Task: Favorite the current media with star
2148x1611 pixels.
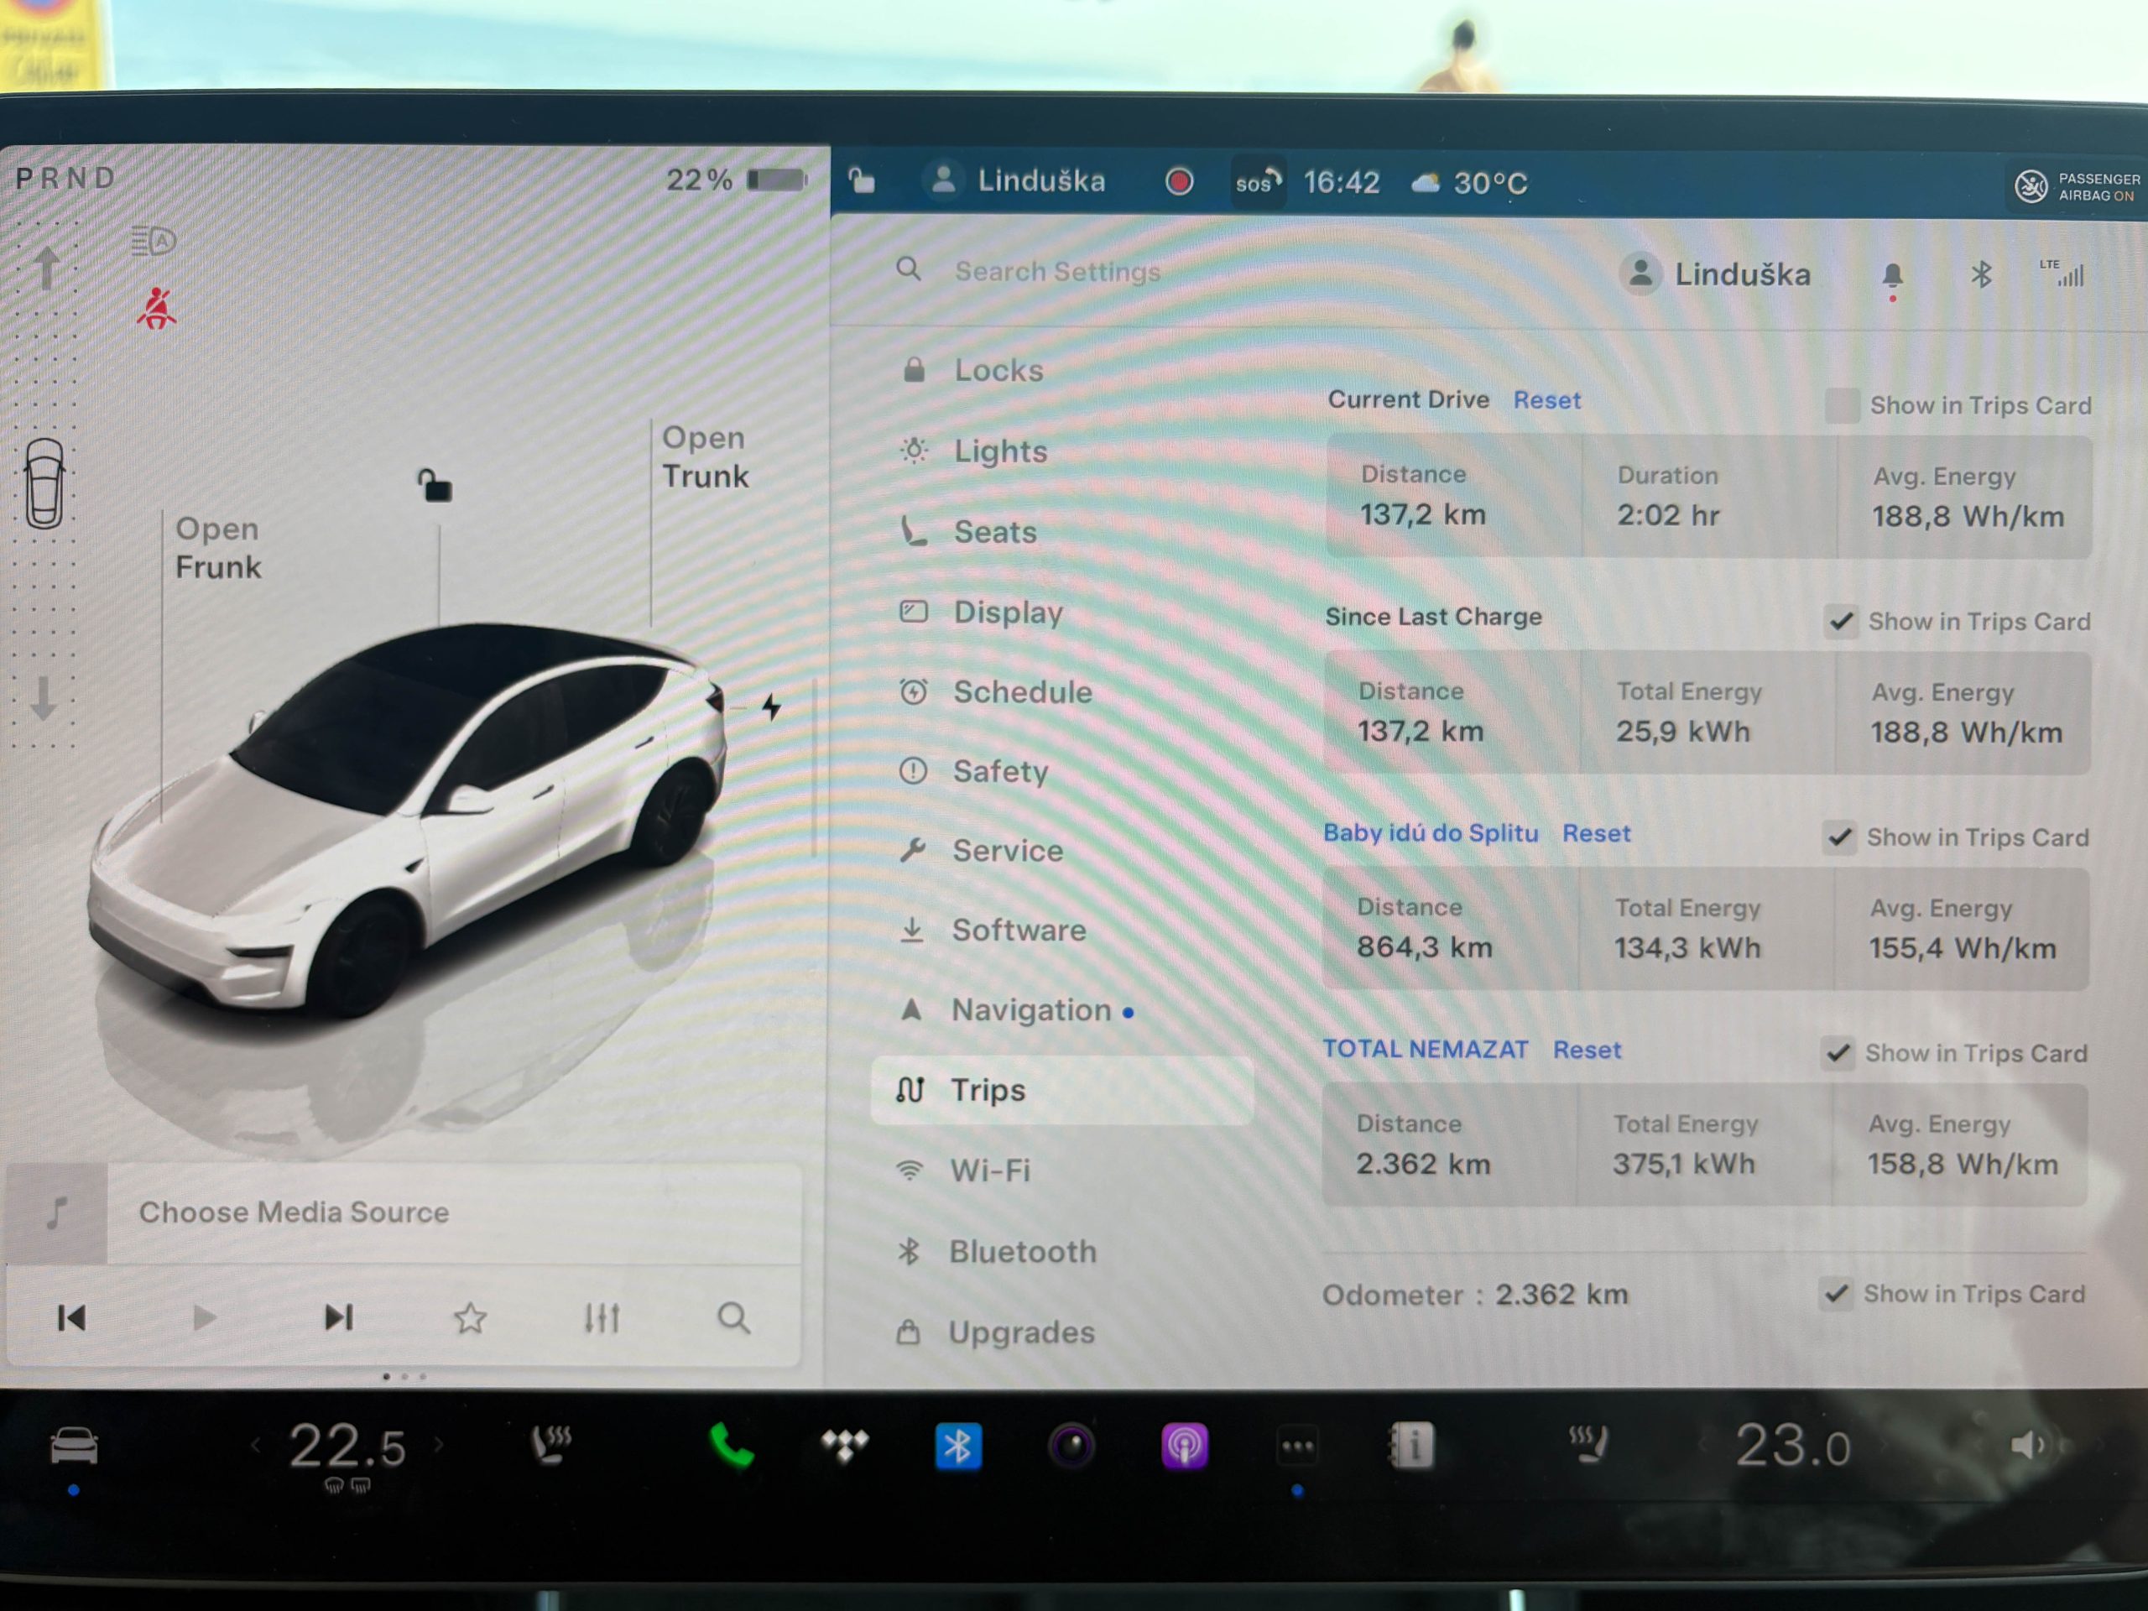Action: click(470, 1317)
